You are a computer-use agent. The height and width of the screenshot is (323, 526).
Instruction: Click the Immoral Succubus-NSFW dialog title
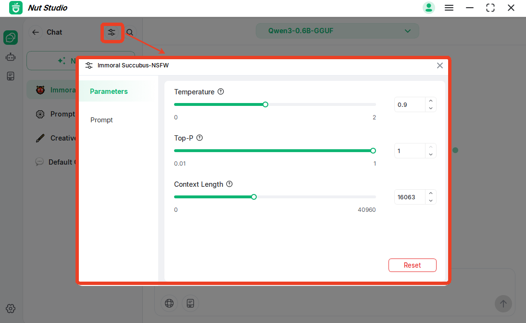pyautogui.click(x=133, y=65)
